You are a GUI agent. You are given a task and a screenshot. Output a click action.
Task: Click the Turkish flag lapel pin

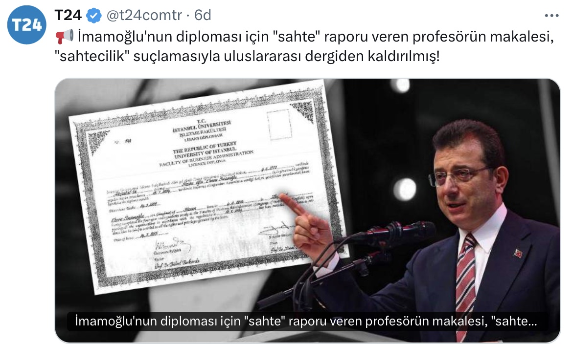point(518,253)
